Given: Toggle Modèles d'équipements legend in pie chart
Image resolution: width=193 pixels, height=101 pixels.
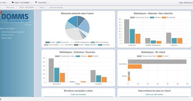Looking at the screenshot, I should click(x=80, y=42).
